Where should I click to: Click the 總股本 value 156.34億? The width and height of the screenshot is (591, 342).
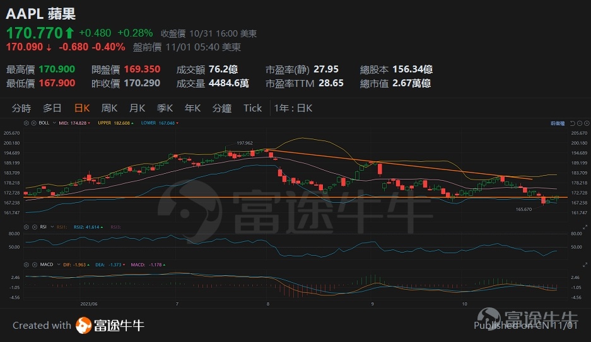pos(413,69)
